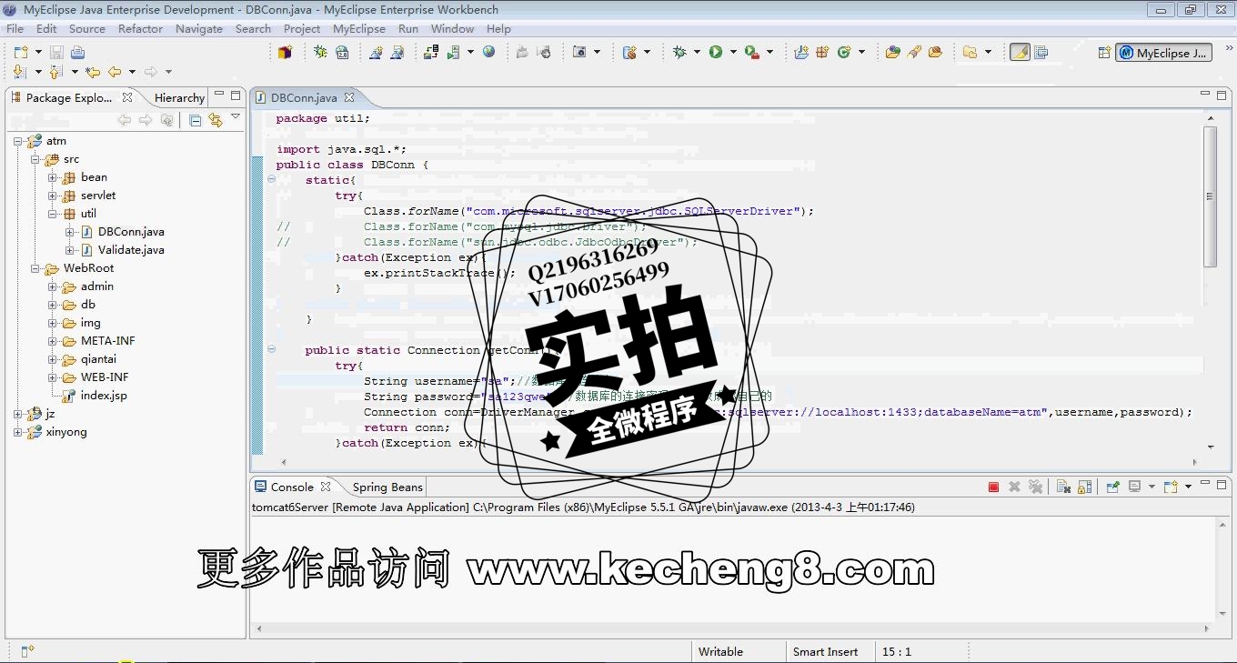Expand the META-INF folder node
This screenshot has height=663, width=1237.
(53, 341)
